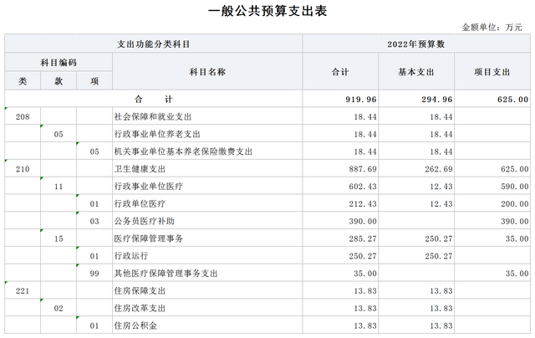535x338 pixels.
Task: Click the 类 column header
Action: pos(23,81)
